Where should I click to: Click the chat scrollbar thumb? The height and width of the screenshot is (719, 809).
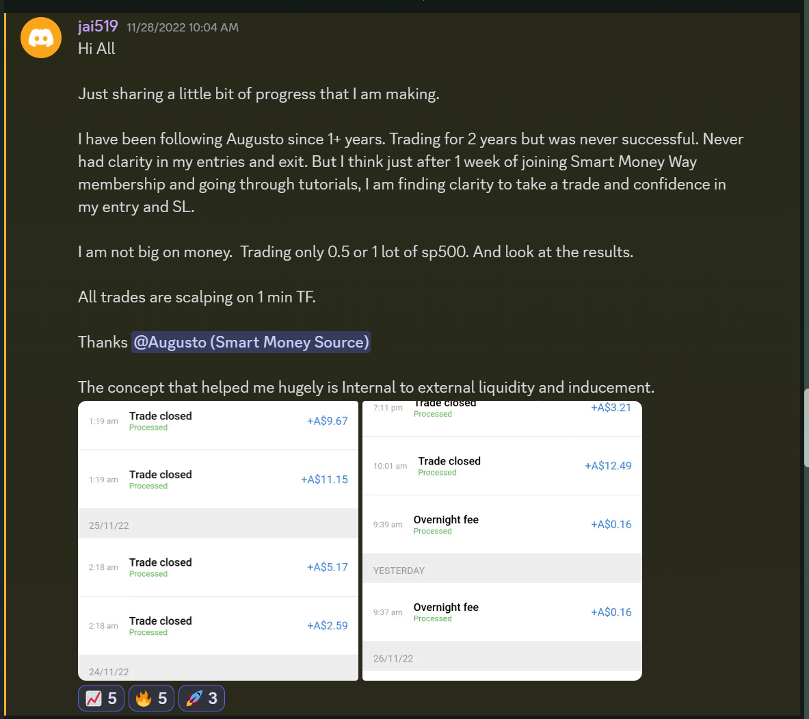806,428
